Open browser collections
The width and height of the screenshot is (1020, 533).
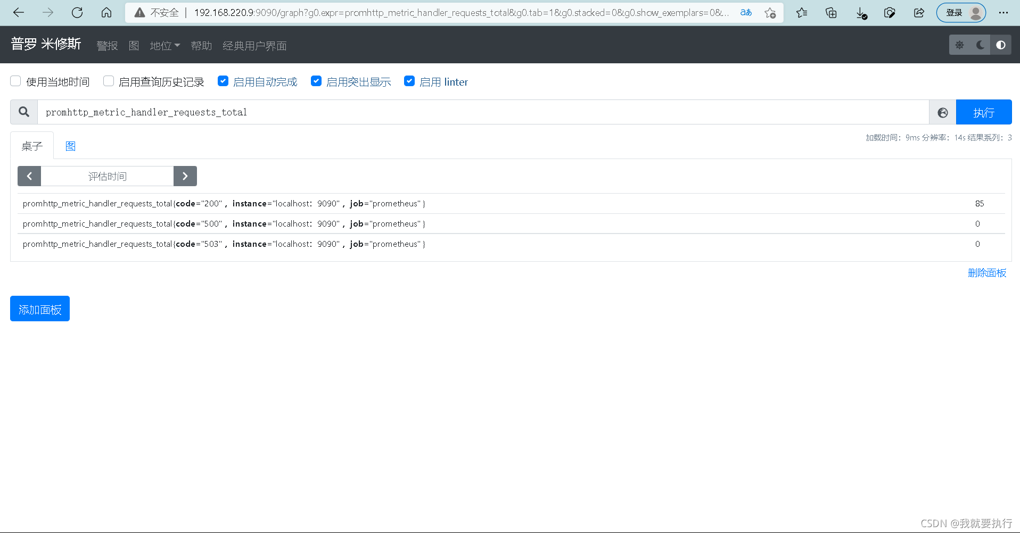pos(831,13)
